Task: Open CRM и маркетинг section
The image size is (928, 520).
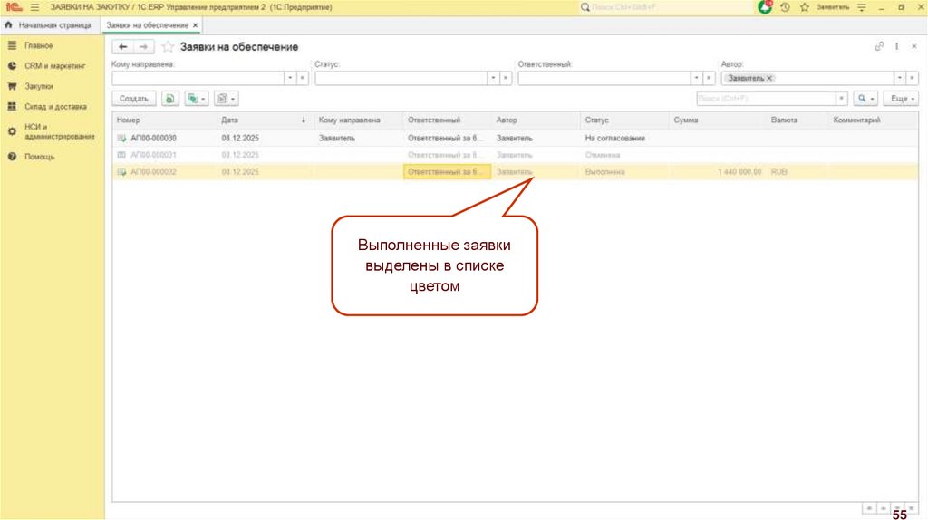Action: coord(54,65)
